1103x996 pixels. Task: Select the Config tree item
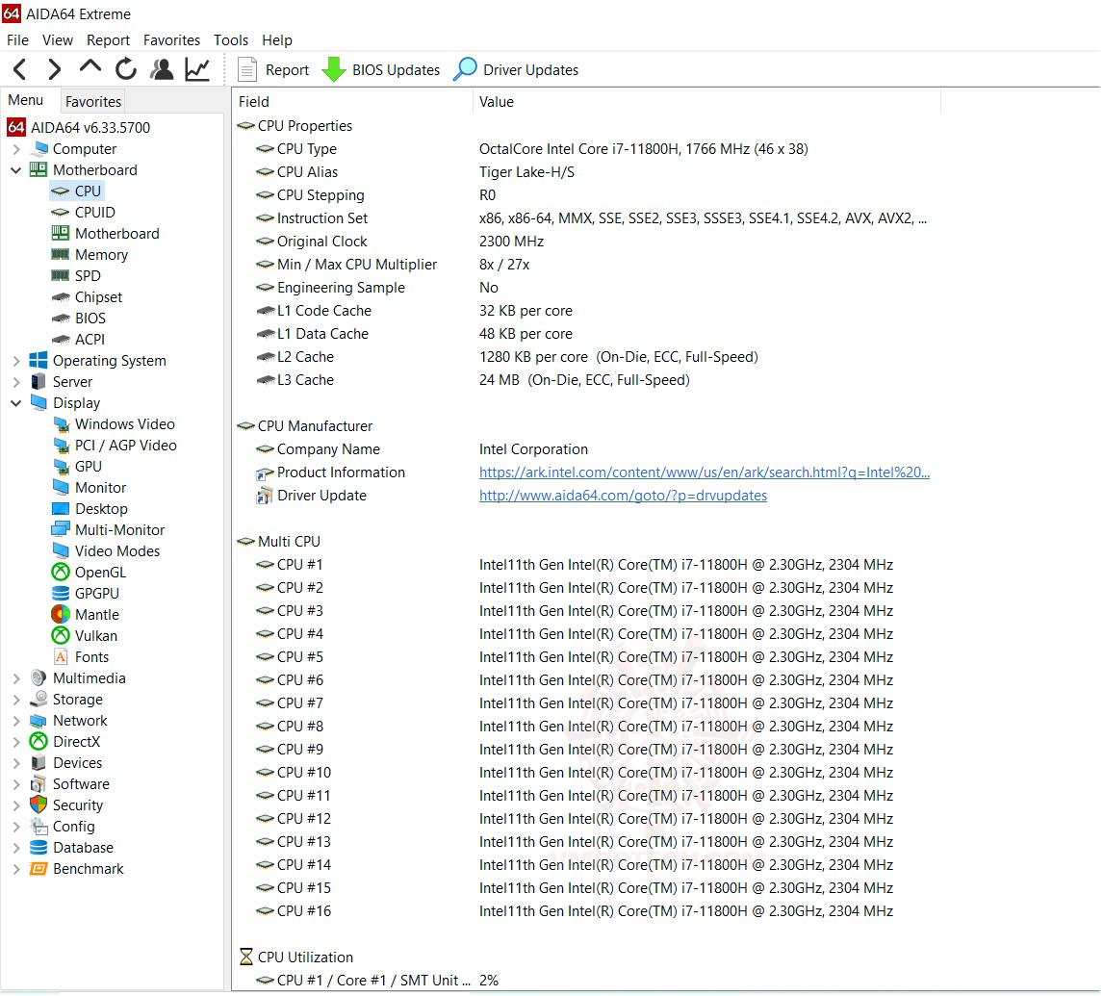[63, 827]
